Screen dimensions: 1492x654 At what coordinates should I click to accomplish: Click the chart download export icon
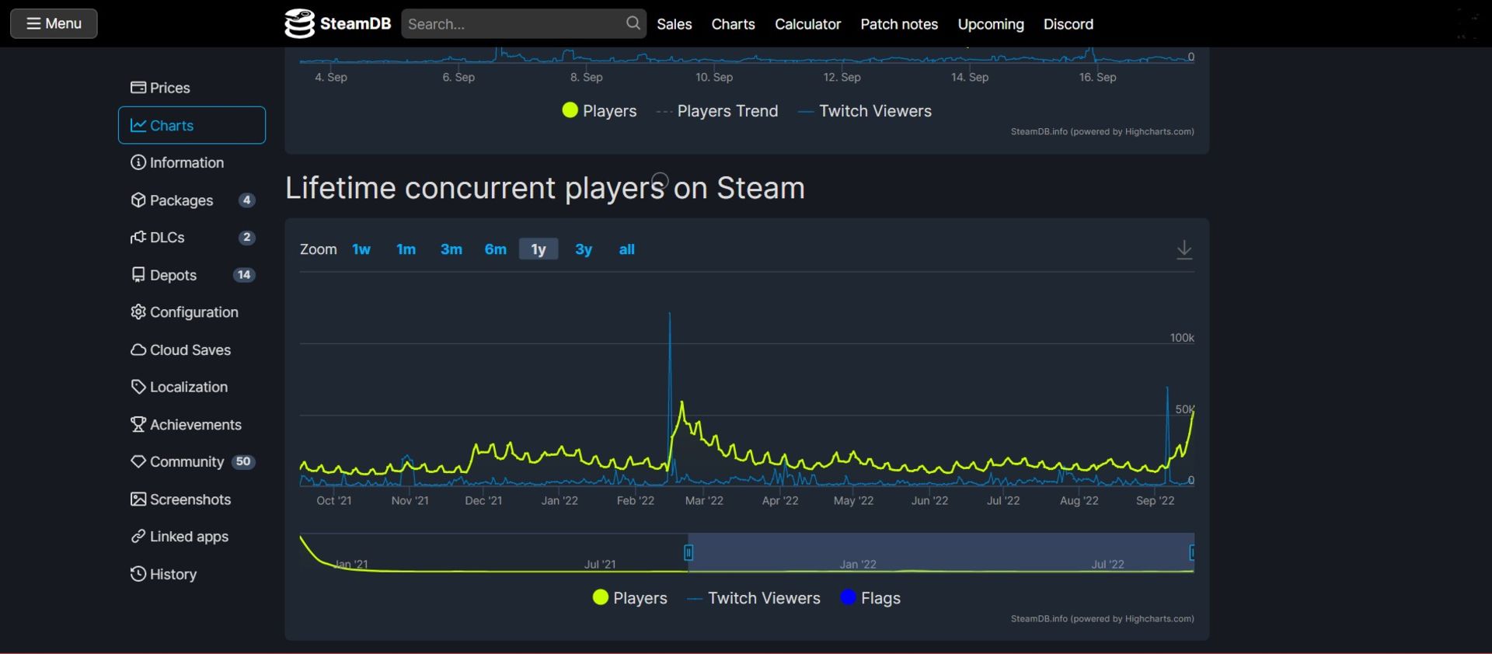1184,249
